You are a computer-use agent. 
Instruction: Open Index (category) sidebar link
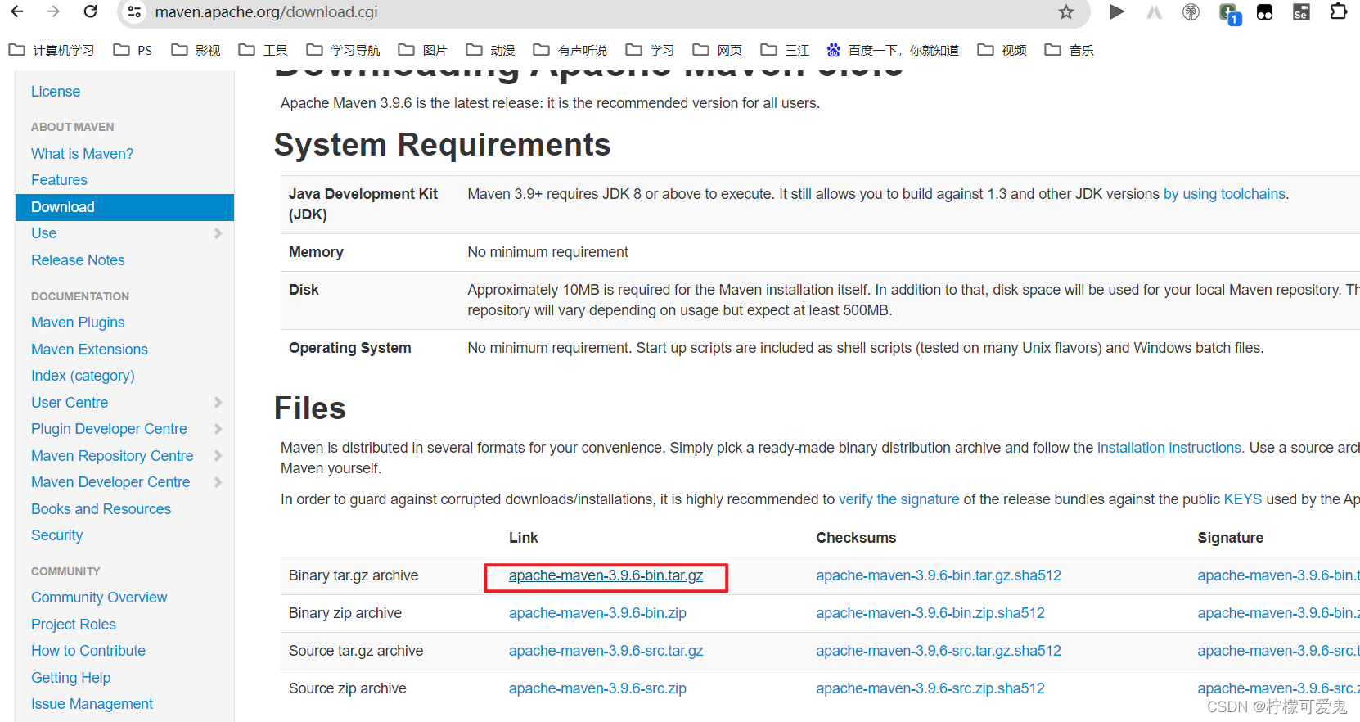(x=83, y=376)
